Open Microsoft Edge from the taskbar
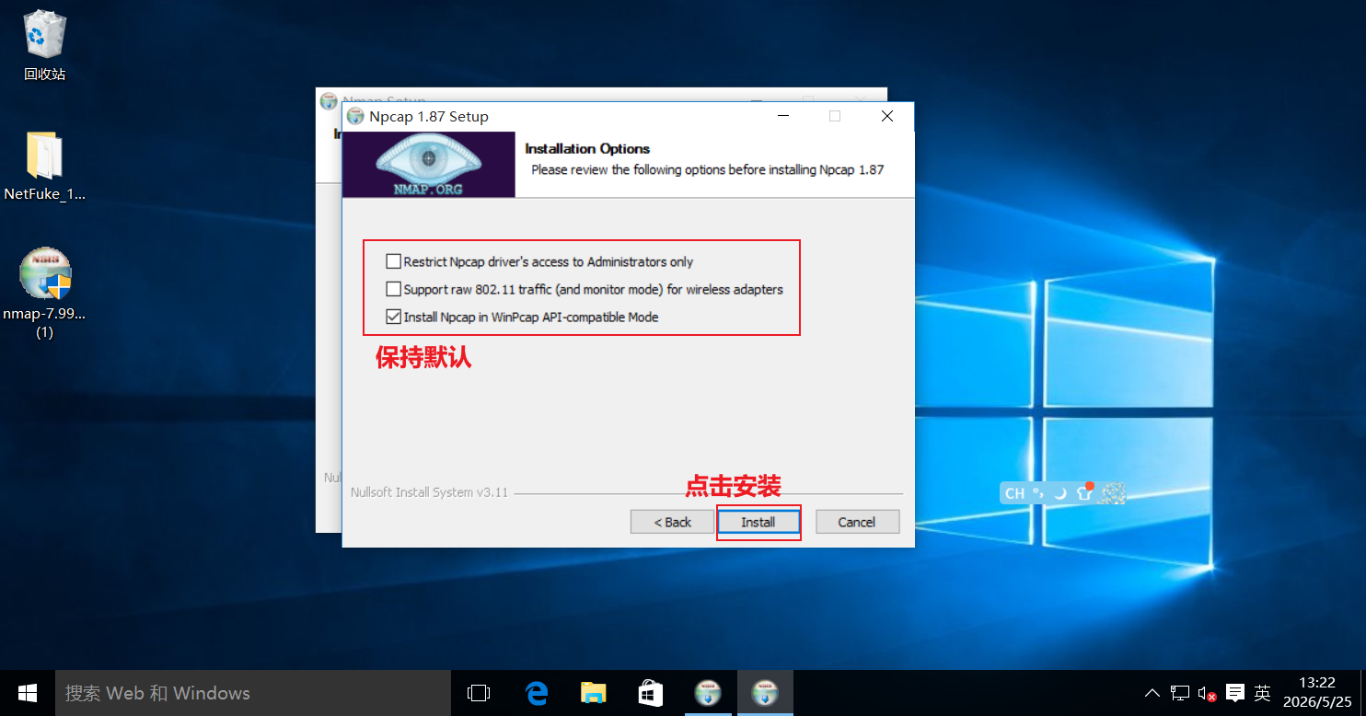 [537, 693]
